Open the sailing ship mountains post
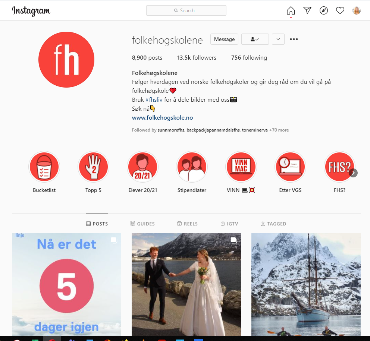The width and height of the screenshot is (370, 341). (306, 285)
